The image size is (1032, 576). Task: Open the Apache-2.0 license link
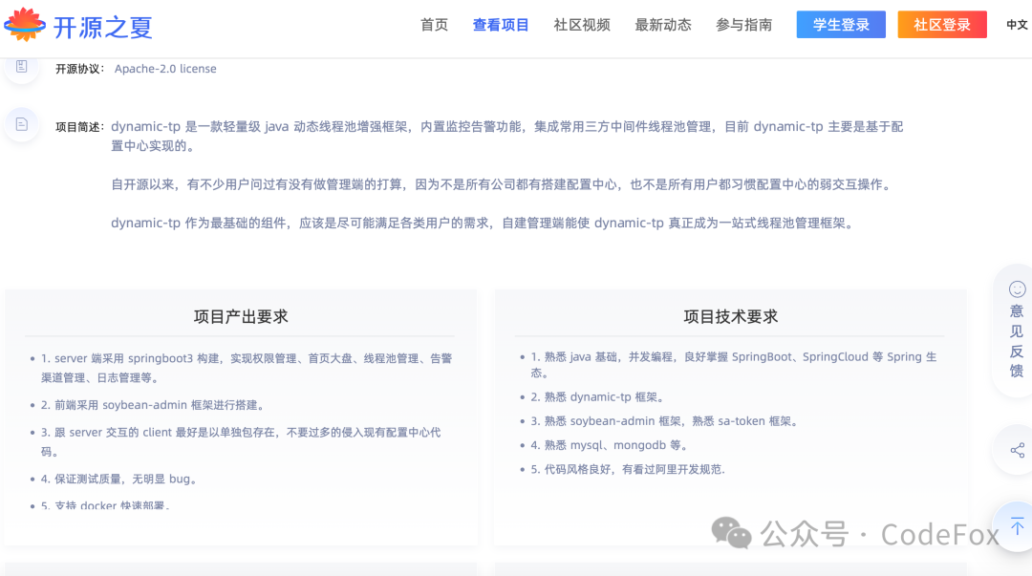point(163,68)
